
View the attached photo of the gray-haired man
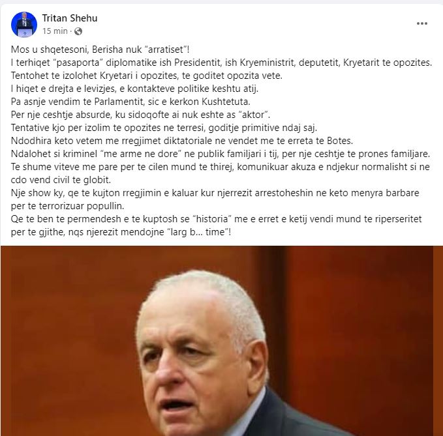[x=222, y=341]
